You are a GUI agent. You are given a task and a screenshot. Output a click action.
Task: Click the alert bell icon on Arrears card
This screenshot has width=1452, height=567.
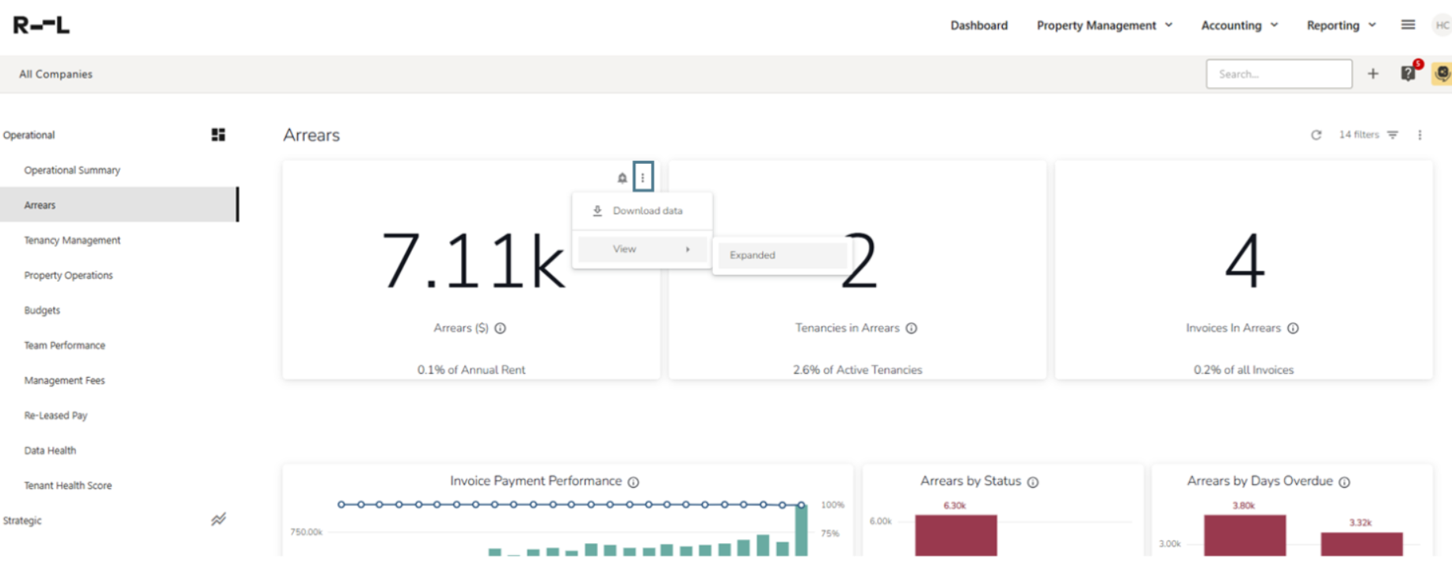click(622, 178)
